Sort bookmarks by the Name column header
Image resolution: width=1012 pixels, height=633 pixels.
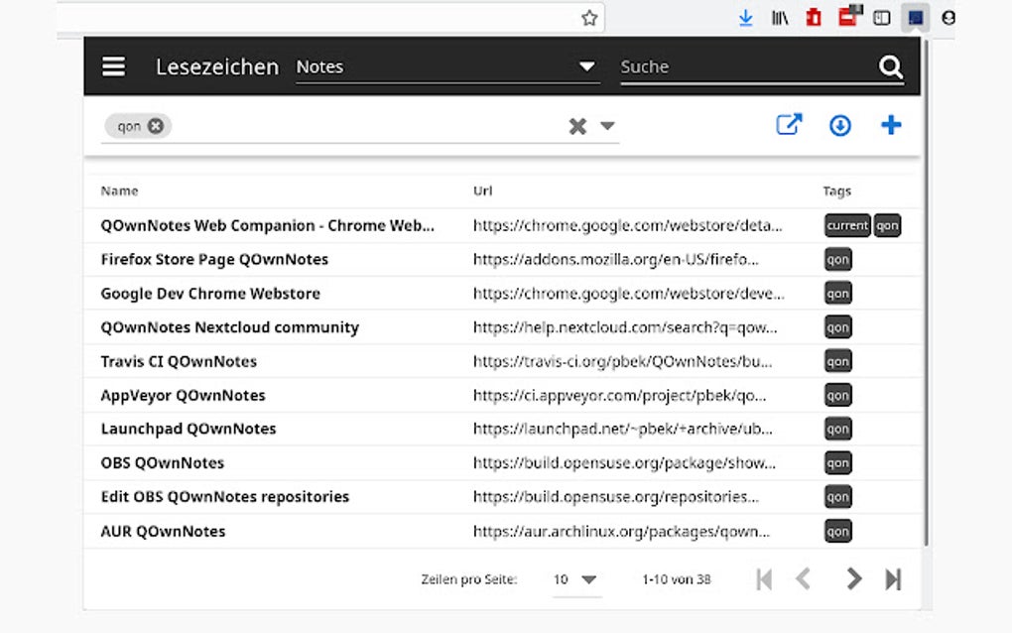click(x=119, y=190)
